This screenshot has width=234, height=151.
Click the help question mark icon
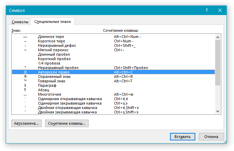click(207, 11)
